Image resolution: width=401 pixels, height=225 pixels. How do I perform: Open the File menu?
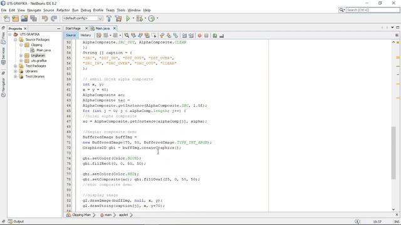coord(4,10)
